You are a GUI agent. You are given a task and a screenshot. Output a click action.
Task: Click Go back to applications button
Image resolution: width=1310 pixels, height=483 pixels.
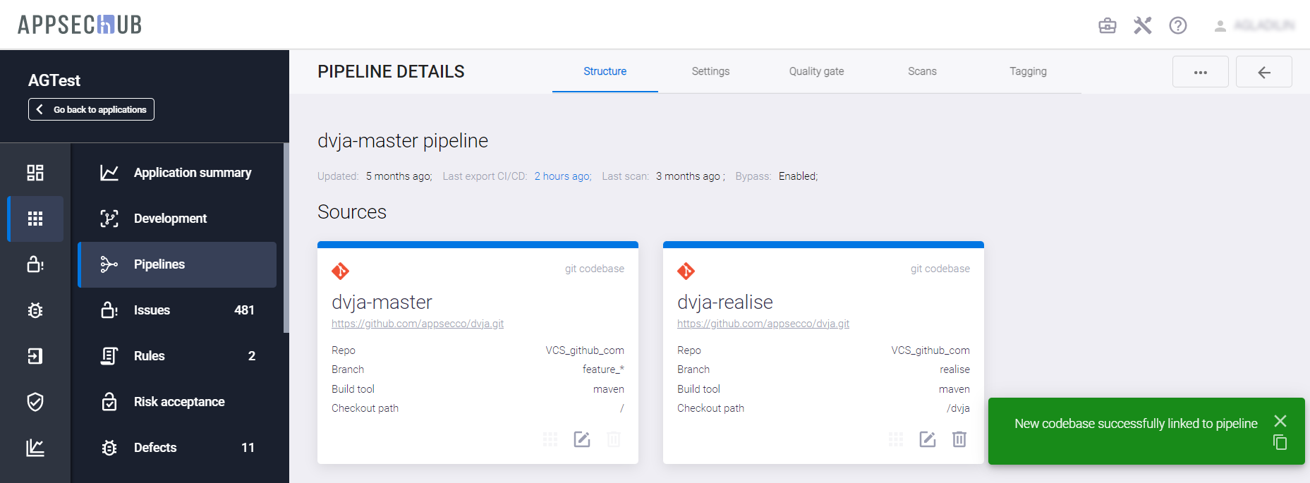pos(91,109)
